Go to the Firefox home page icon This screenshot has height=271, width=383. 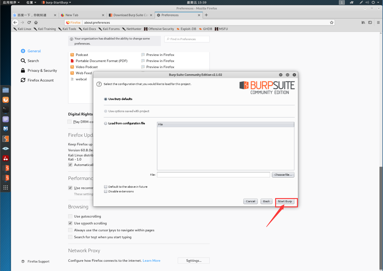pos(36,22)
